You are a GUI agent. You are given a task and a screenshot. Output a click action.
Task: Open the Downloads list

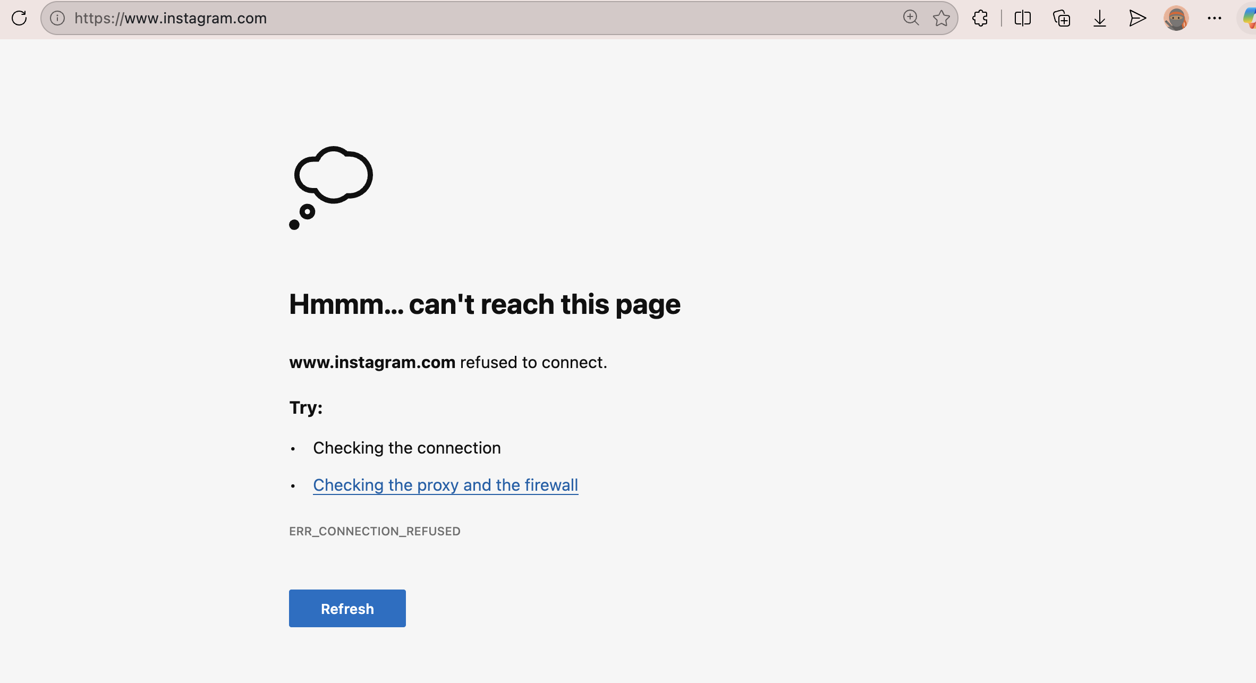pyautogui.click(x=1099, y=18)
